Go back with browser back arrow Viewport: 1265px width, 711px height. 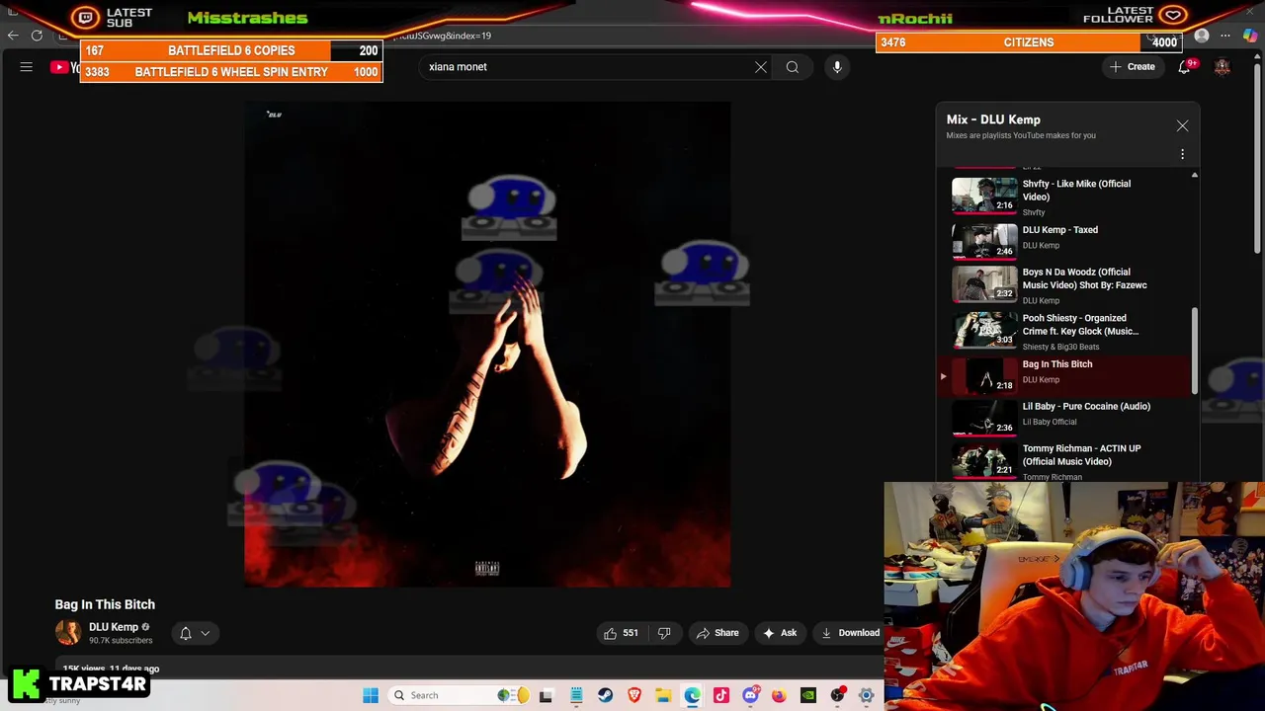13,36
